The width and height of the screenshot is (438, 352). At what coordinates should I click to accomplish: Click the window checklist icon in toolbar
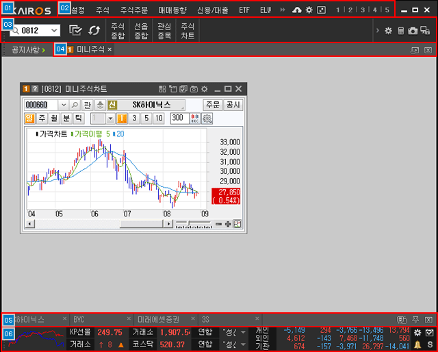click(x=75, y=30)
